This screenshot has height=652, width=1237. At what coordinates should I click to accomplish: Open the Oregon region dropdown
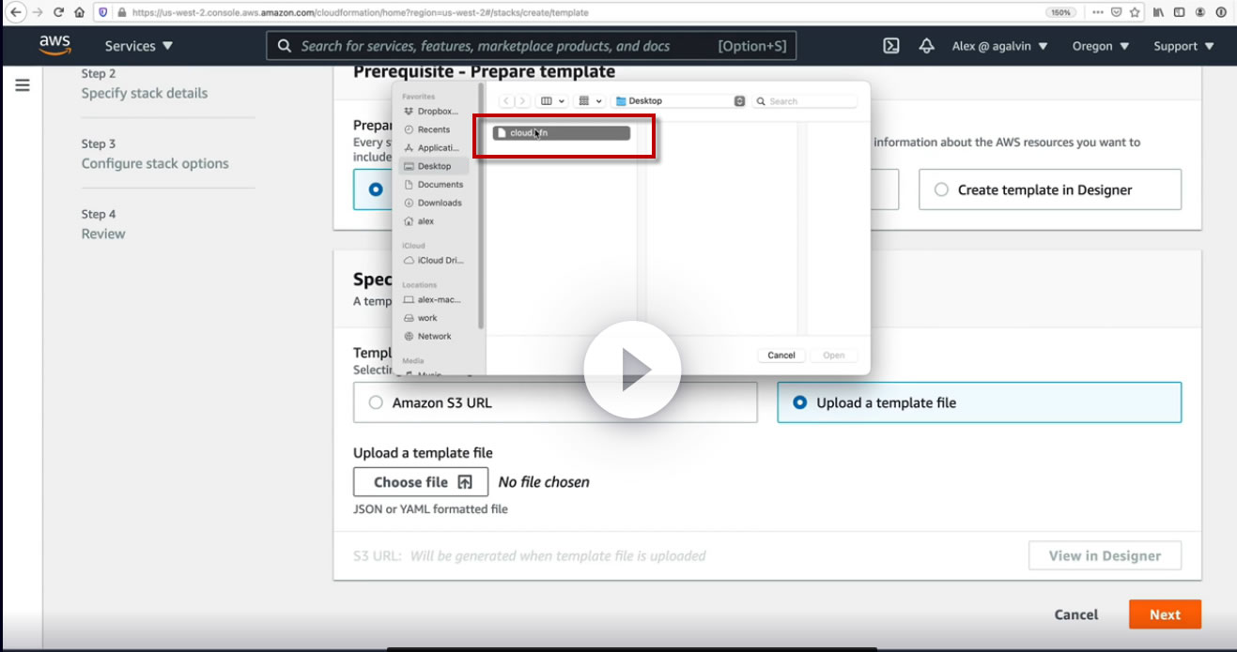[1101, 46]
